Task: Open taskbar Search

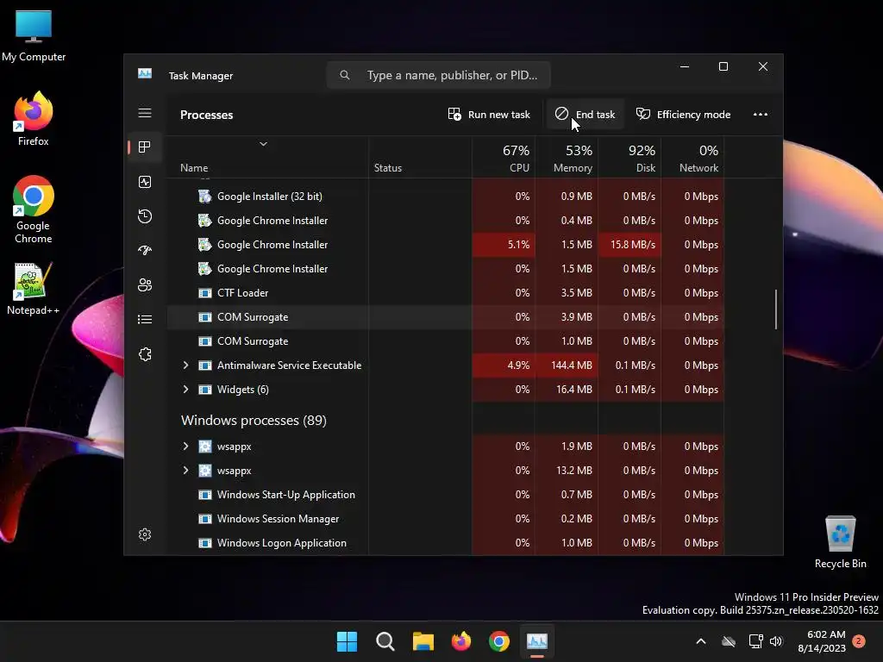Action: (x=385, y=641)
